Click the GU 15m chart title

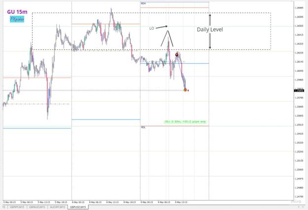pos(17,12)
